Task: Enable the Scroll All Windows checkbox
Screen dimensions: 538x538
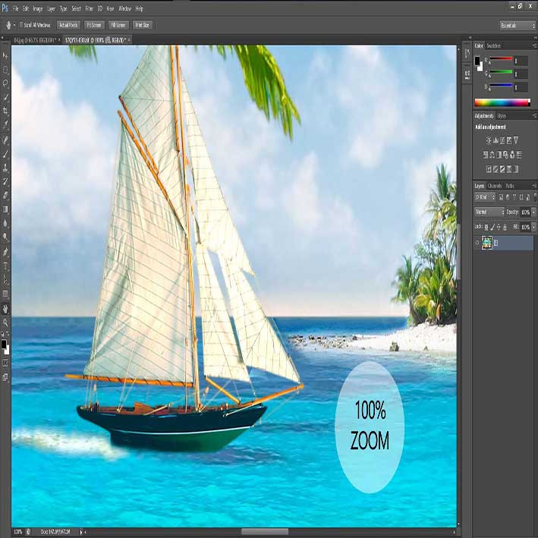Action: [21, 25]
